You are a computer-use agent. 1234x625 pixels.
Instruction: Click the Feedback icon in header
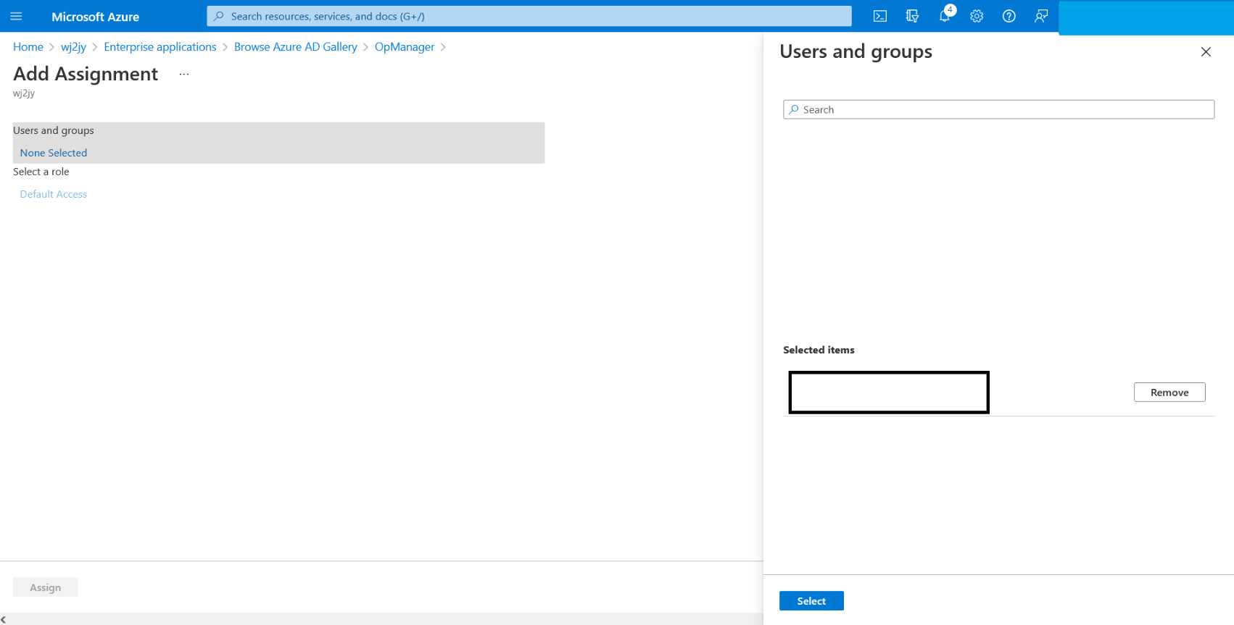click(x=1041, y=16)
